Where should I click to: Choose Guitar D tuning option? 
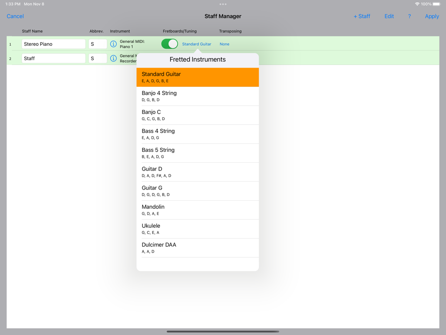(x=197, y=172)
